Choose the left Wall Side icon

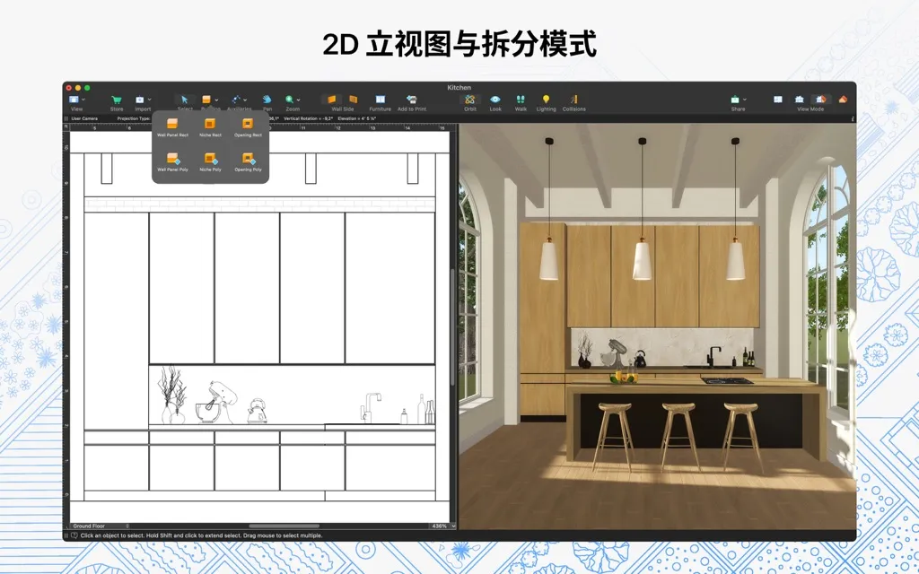[332, 100]
